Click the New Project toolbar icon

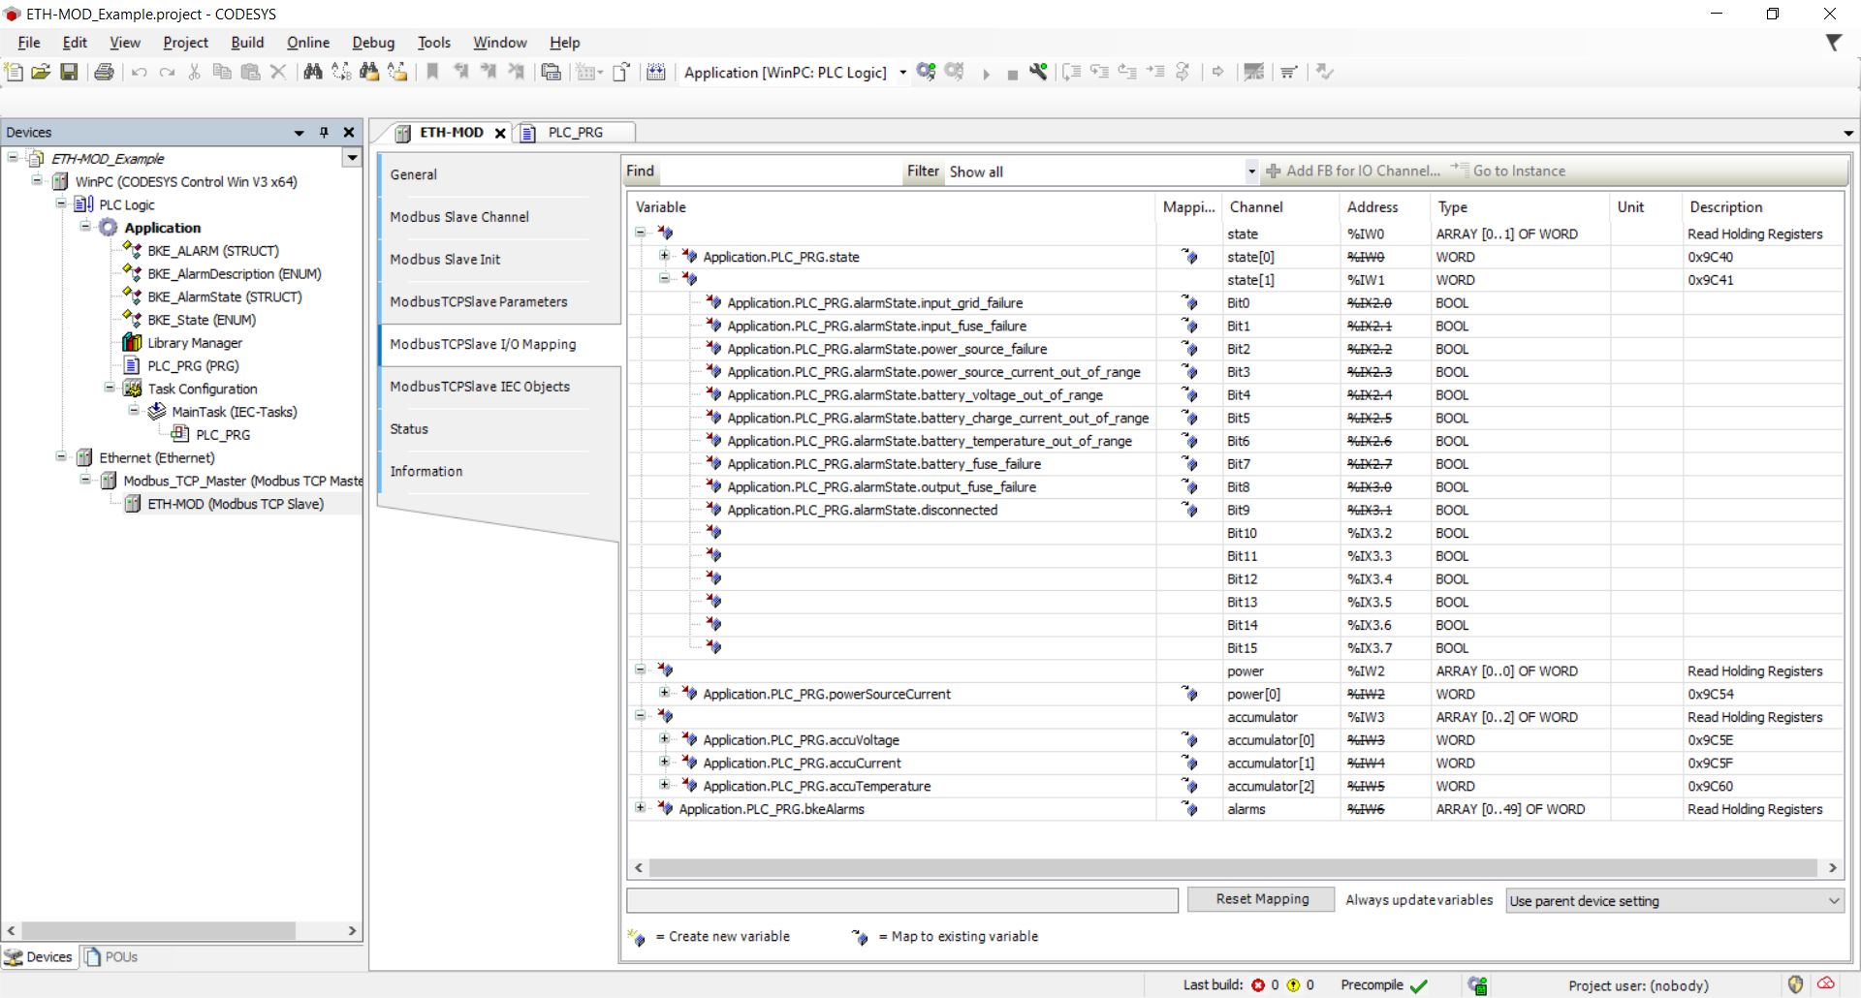[14, 72]
